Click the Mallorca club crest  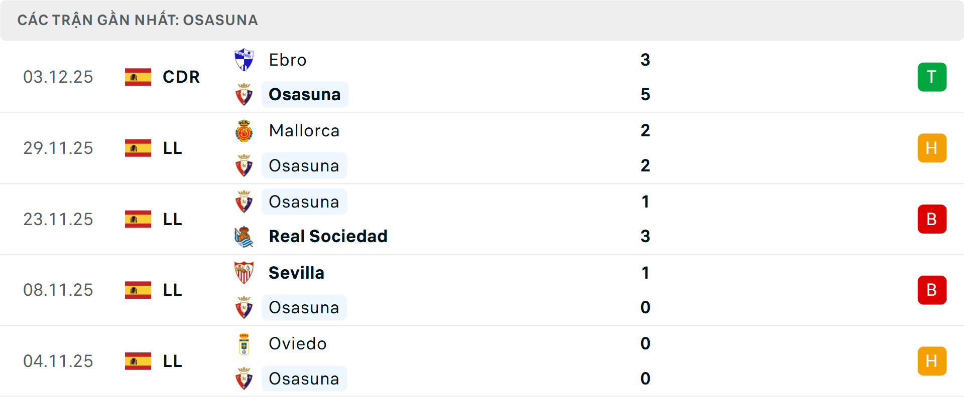coord(245,130)
